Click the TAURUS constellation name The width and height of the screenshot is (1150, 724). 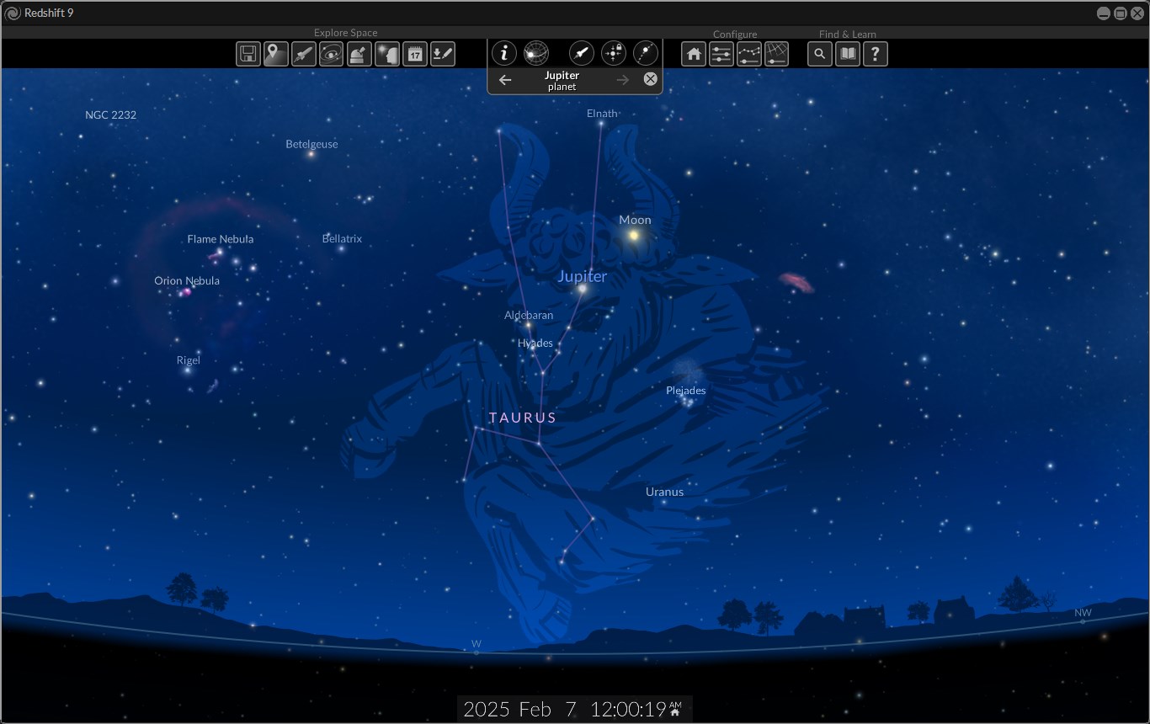[x=523, y=418]
